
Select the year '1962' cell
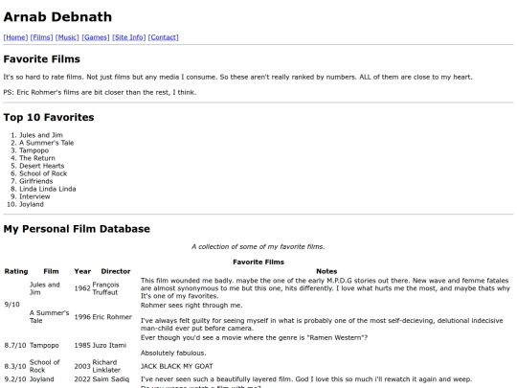[82, 288]
